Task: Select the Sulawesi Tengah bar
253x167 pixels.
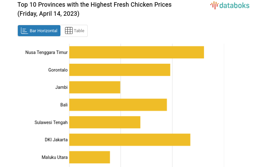Action: tap(105, 122)
